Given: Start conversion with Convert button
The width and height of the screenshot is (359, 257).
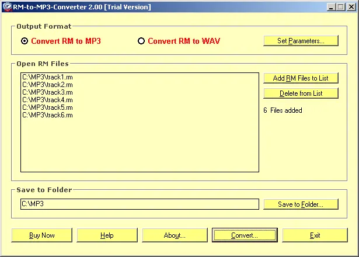Looking at the screenshot, I should (x=245, y=235).
